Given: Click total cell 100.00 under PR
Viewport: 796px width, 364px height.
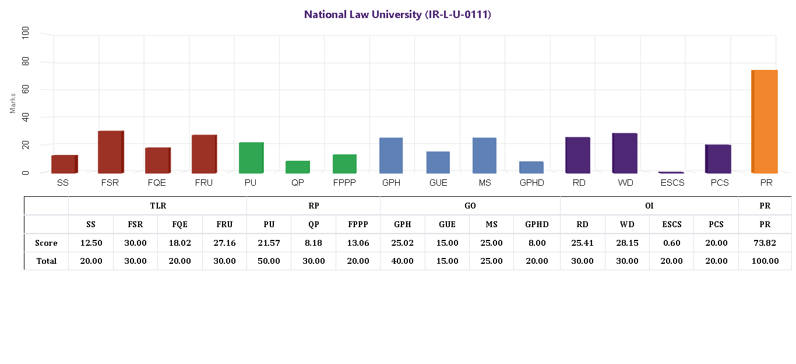Looking at the screenshot, I should 765,261.
